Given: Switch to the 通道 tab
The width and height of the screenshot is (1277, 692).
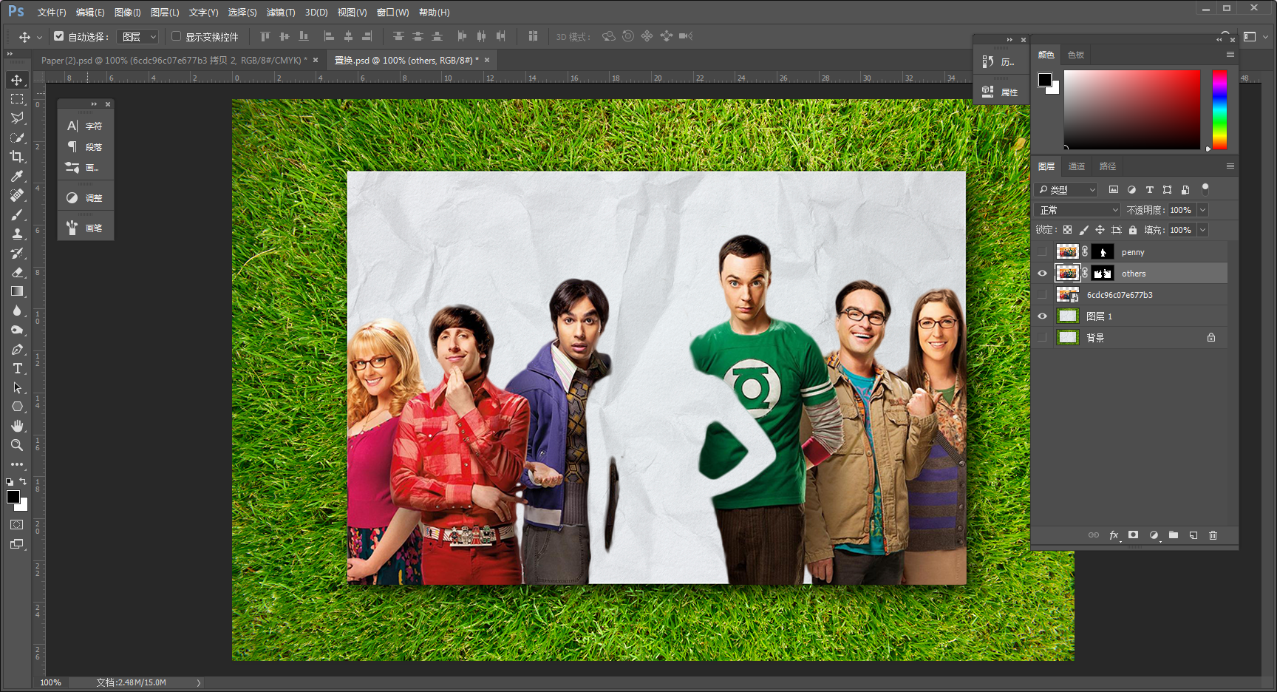Looking at the screenshot, I should (x=1077, y=166).
